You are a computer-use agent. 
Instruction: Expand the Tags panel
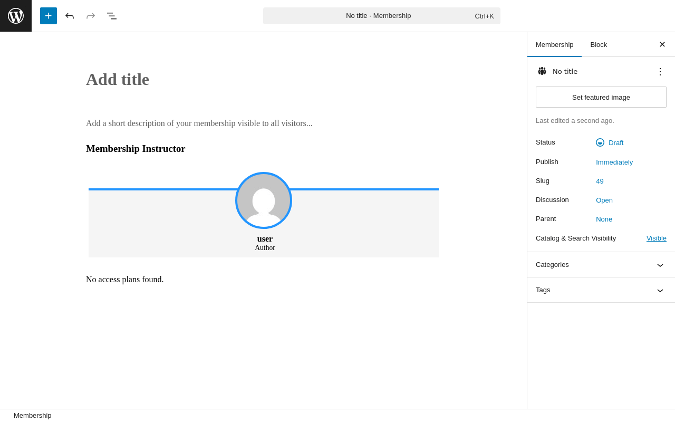pyautogui.click(x=660, y=290)
